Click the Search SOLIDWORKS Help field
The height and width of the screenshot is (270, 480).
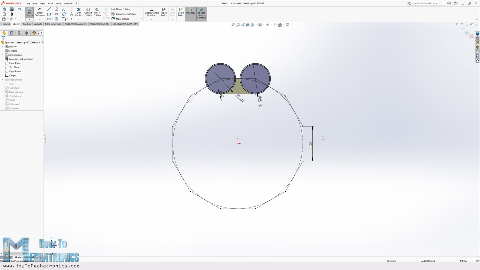(x=424, y=3)
